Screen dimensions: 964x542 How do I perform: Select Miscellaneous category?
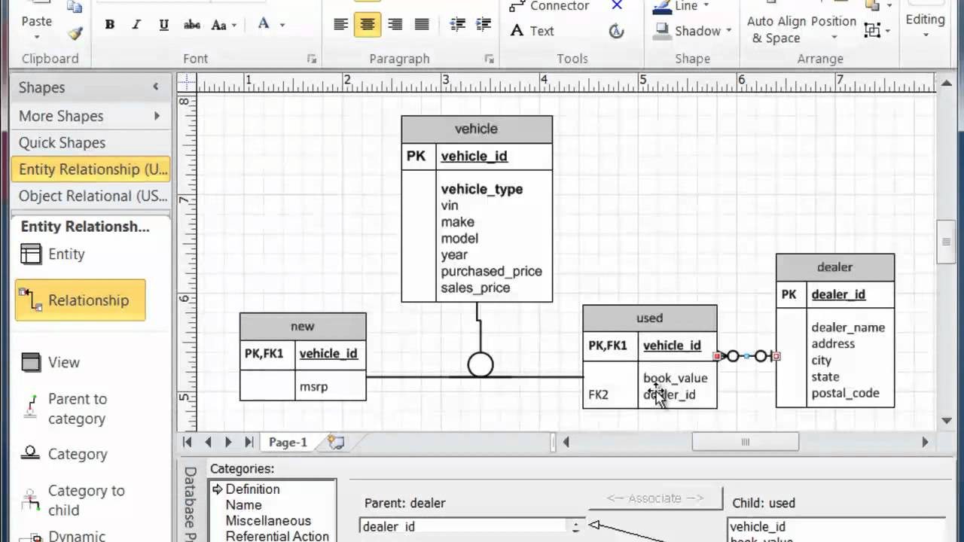[268, 521]
